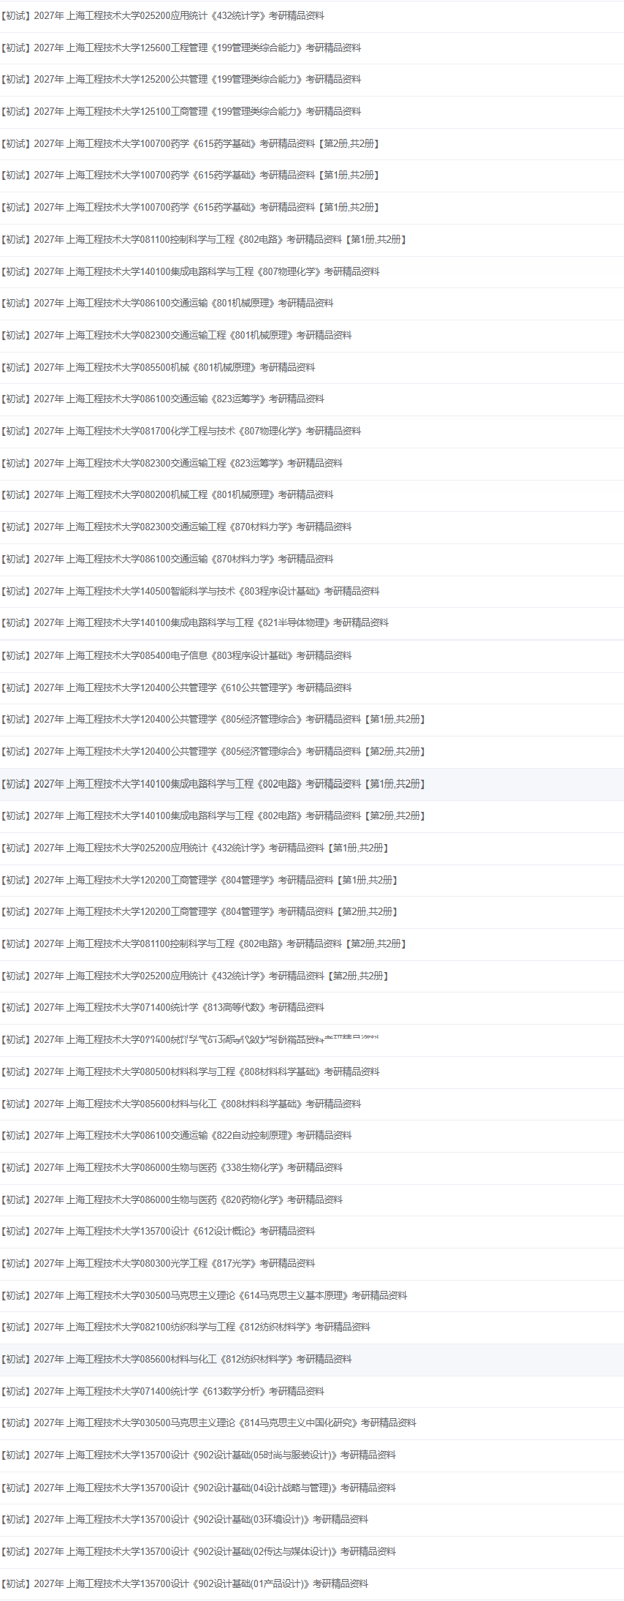Click 025200应用统计《432统计学》第2册 link
Screen dimensions: 624x1601
(194, 976)
